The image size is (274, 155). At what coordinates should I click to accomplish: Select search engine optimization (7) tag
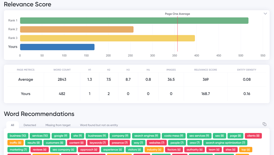[225, 143]
